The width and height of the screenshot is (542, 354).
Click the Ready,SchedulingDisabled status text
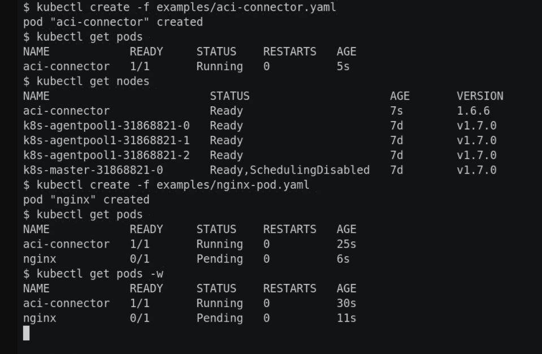[289, 170]
